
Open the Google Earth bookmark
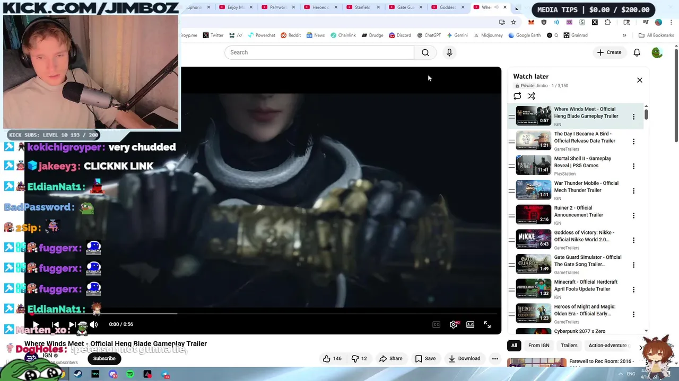pyautogui.click(x=525, y=35)
